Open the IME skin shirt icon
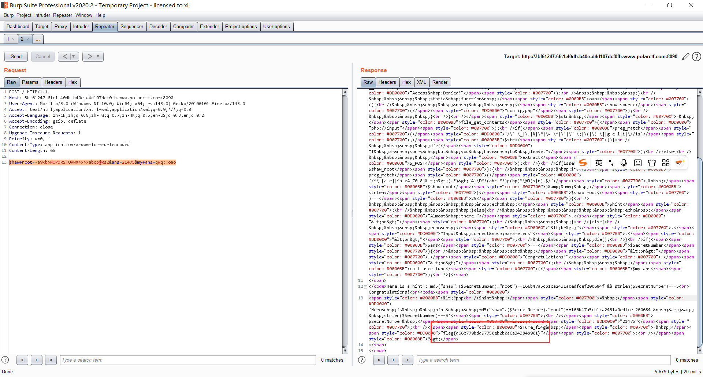This screenshot has width=703, height=377. coord(652,163)
